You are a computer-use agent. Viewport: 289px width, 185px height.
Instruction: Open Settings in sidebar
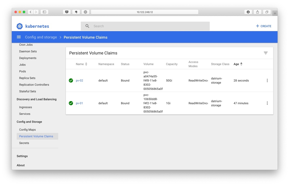pyautogui.click(x=22, y=156)
